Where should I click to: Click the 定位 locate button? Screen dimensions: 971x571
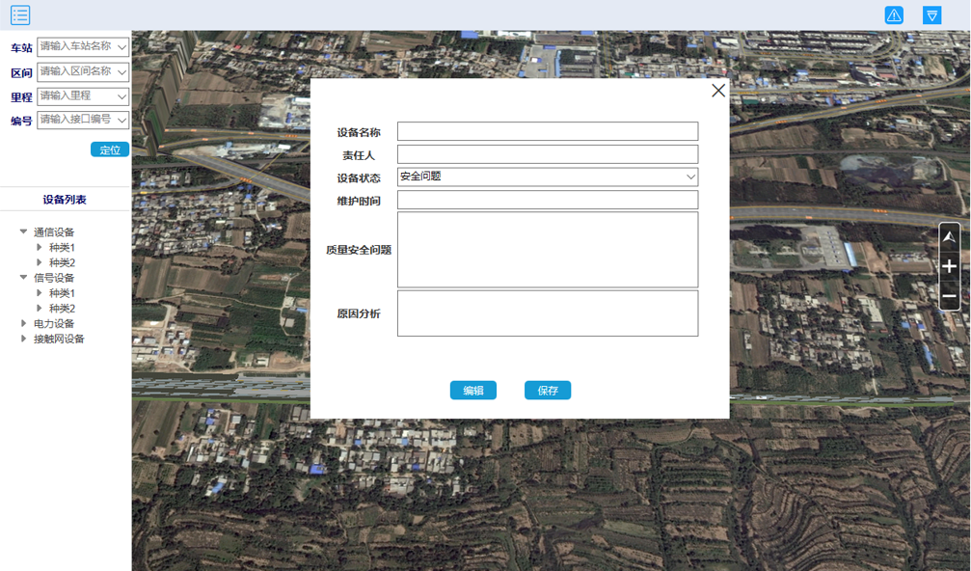click(110, 150)
